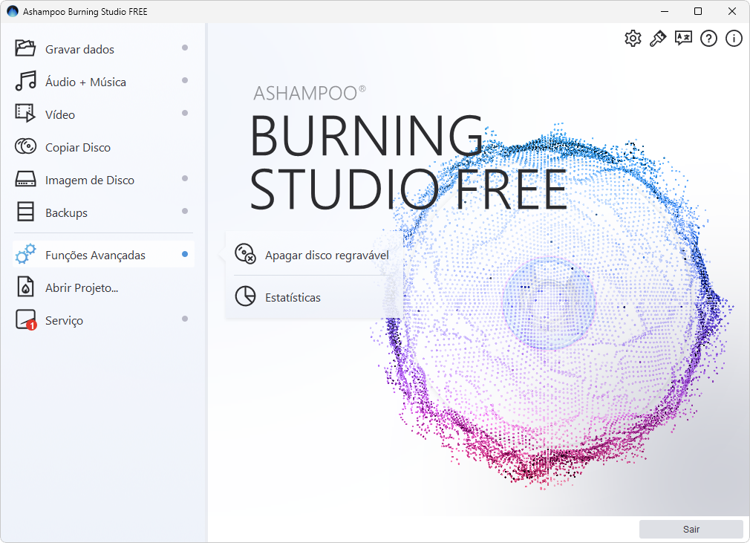Expand the Backups submenu dot

[x=185, y=211]
